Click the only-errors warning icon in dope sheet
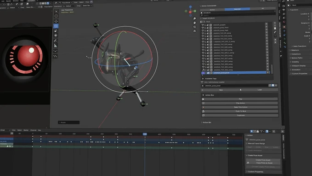 point(258,131)
